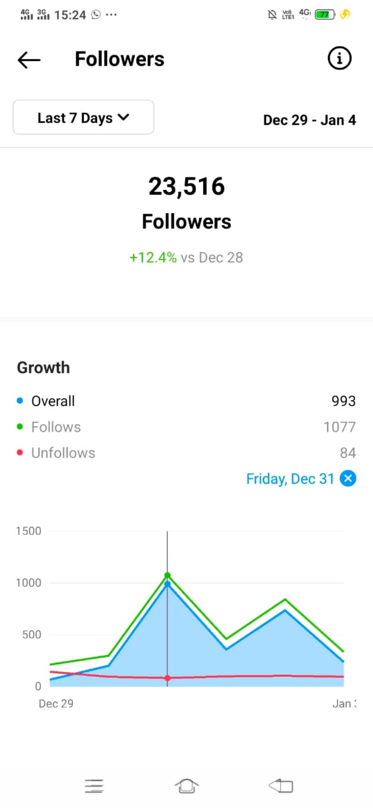Tap the blue Overall data point on chart
This screenshot has height=808, width=373.
tap(168, 584)
